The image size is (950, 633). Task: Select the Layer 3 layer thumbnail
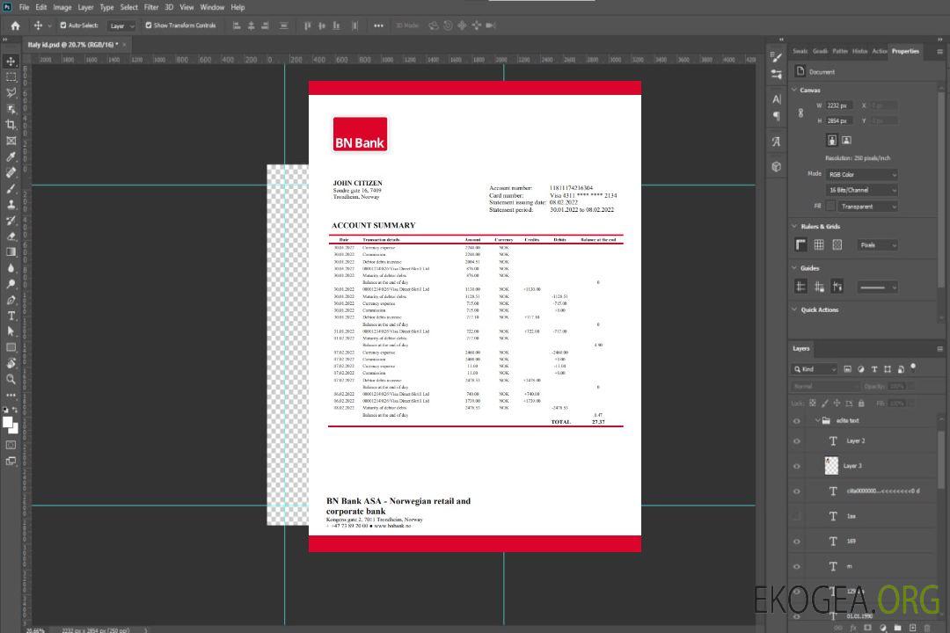832,465
